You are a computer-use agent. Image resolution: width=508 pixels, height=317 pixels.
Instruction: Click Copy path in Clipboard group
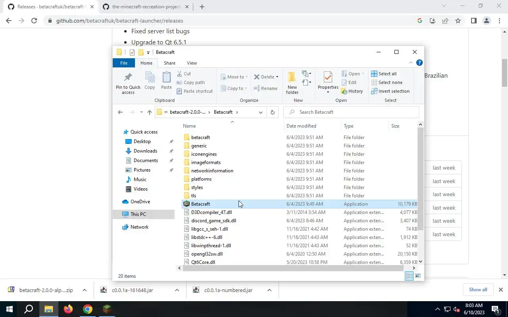(190, 82)
